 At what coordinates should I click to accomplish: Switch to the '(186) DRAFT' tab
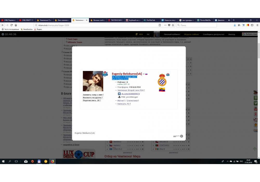[27, 20]
